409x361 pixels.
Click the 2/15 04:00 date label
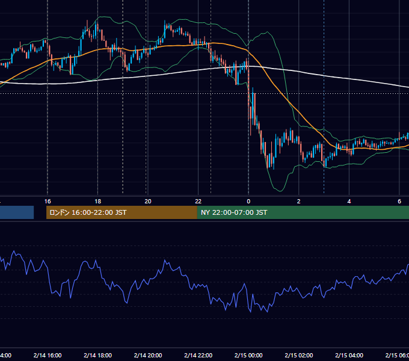point(349,356)
